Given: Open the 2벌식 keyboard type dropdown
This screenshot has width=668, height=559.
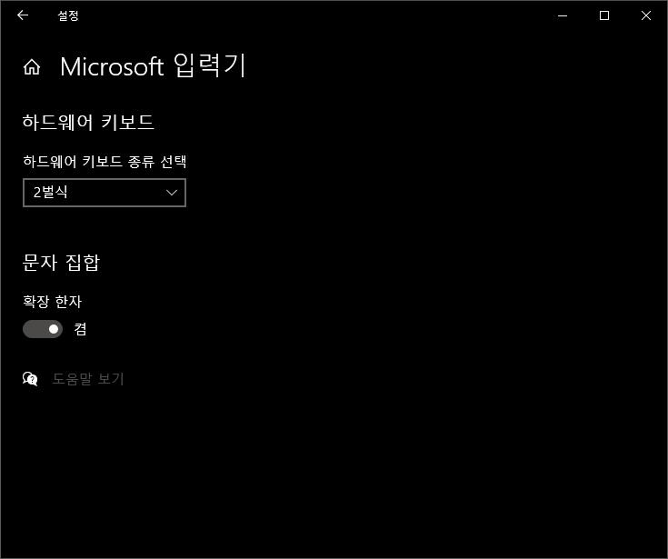Looking at the screenshot, I should coord(105,193).
